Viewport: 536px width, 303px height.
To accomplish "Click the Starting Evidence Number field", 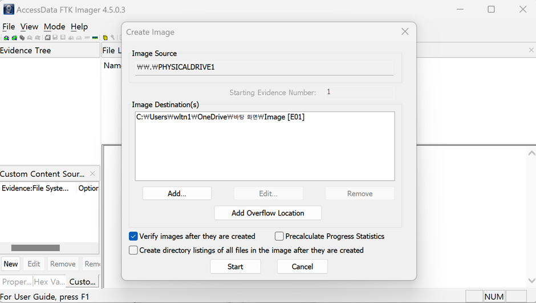I will pyautogui.click(x=360, y=92).
